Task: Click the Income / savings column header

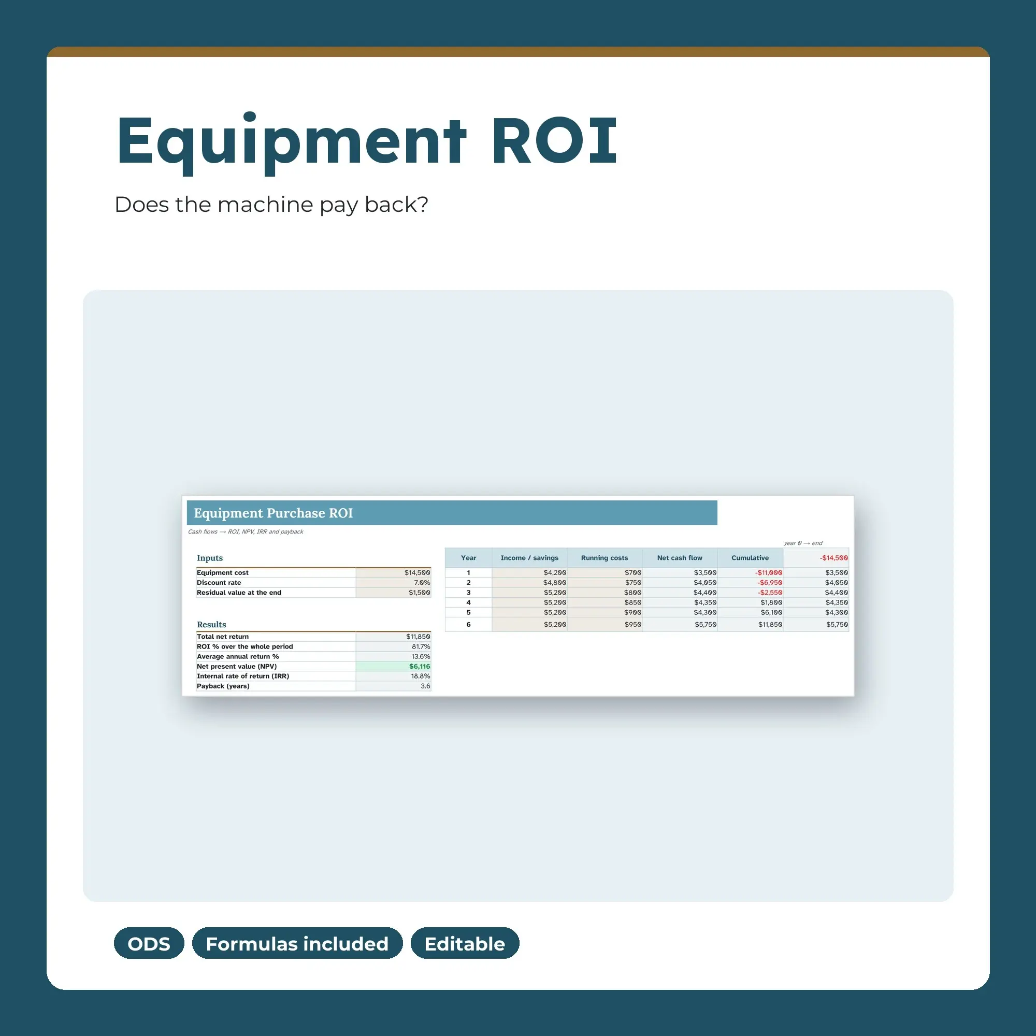Action: (x=529, y=558)
